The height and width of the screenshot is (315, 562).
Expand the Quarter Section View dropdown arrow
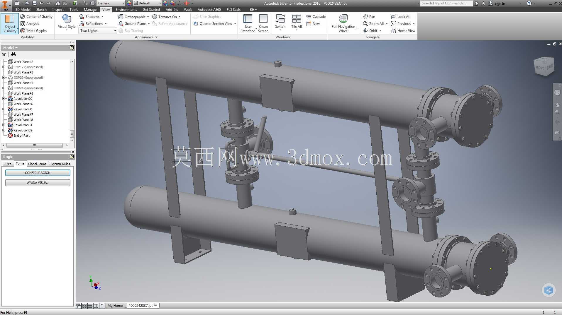(x=235, y=24)
